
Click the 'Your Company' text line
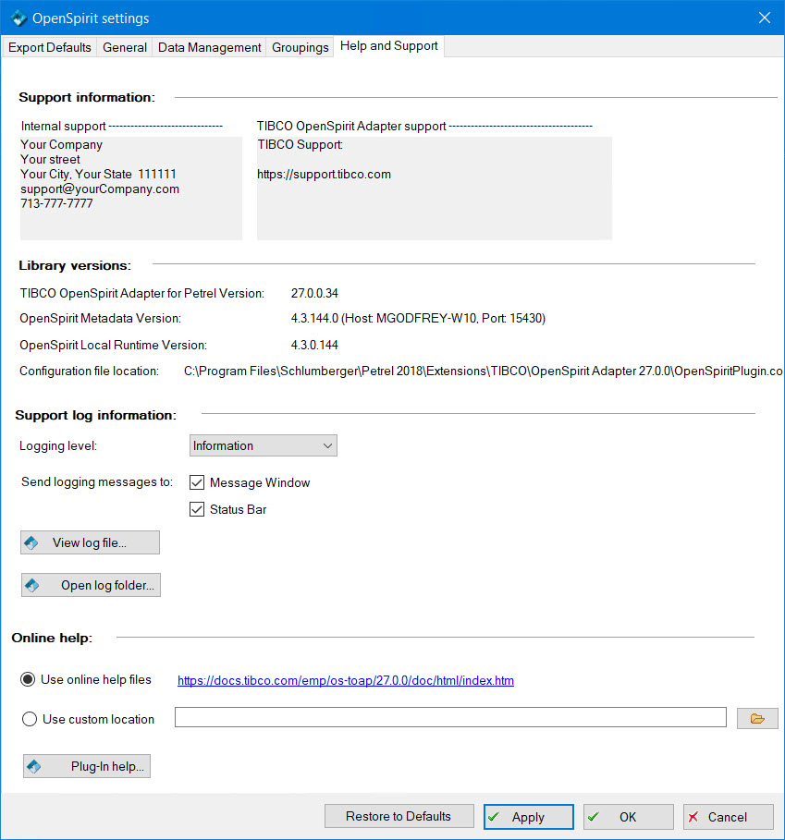pyautogui.click(x=61, y=145)
